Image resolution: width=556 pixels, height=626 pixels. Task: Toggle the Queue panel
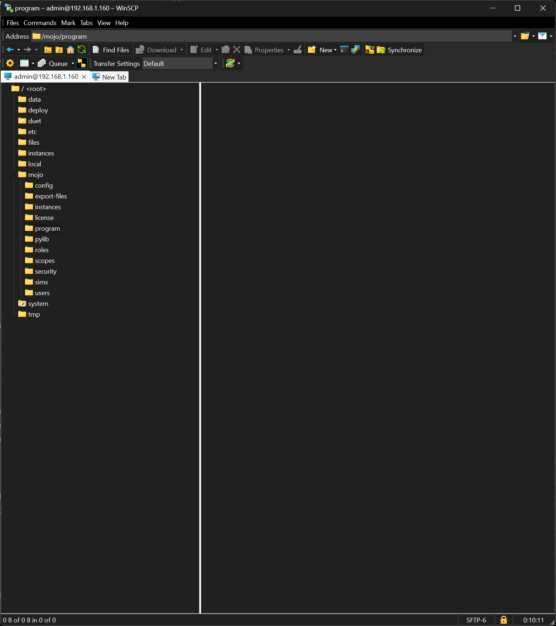point(53,63)
